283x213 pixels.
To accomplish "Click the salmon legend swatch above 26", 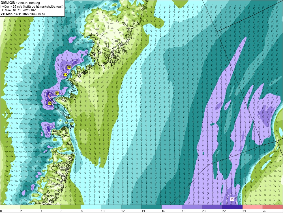I will click(273, 207).
